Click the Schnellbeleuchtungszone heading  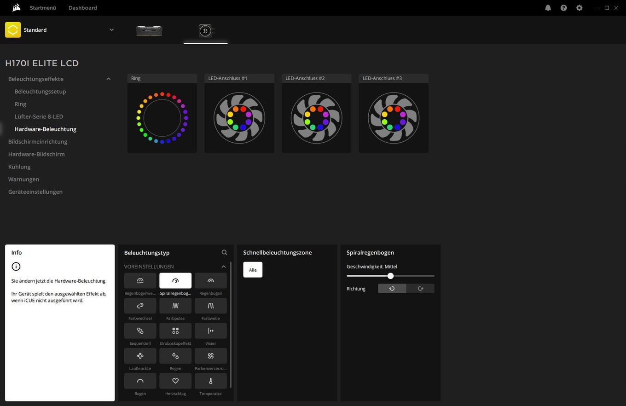(278, 253)
